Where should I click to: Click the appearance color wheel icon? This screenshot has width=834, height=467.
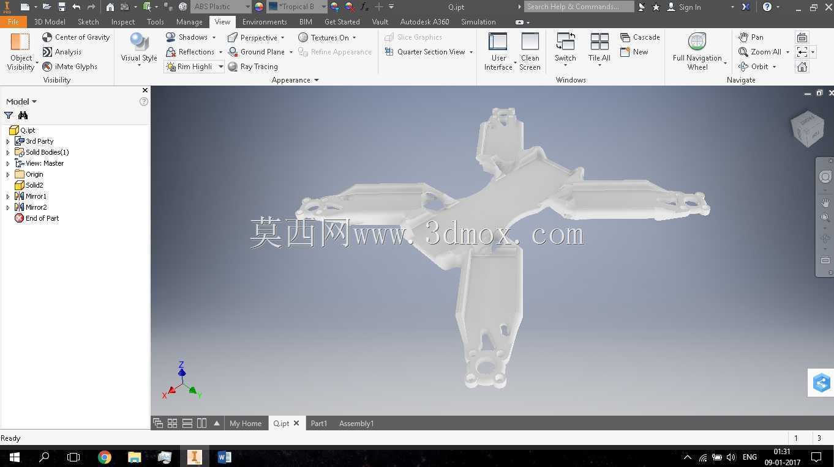pyautogui.click(x=259, y=7)
